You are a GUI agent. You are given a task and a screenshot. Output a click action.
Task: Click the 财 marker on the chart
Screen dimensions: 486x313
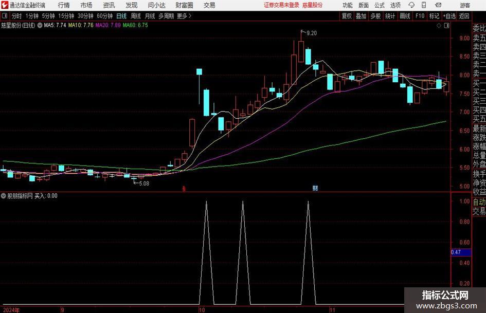click(315, 188)
